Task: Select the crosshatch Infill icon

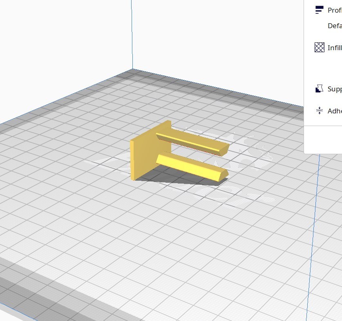Action: pos(320,48)
